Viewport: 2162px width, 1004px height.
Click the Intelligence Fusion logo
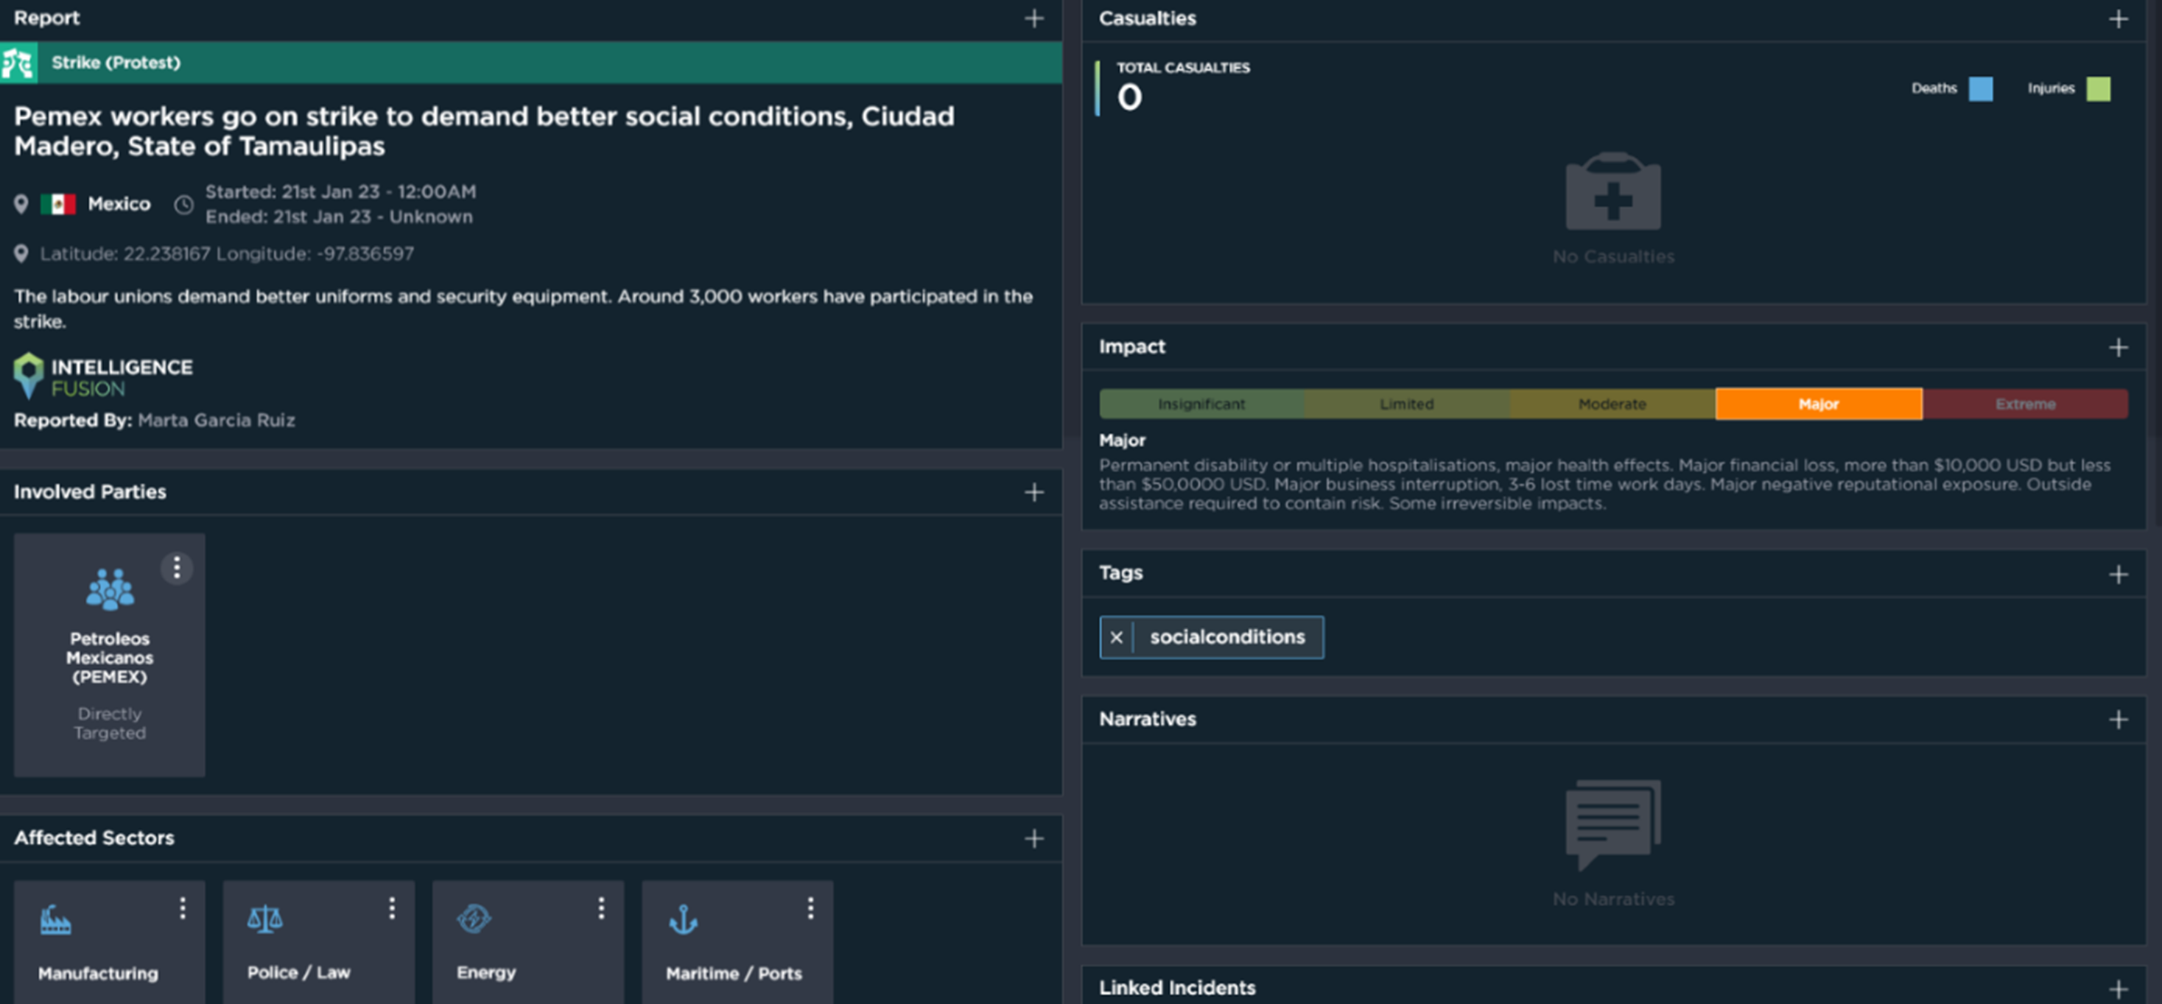[103, 376]
